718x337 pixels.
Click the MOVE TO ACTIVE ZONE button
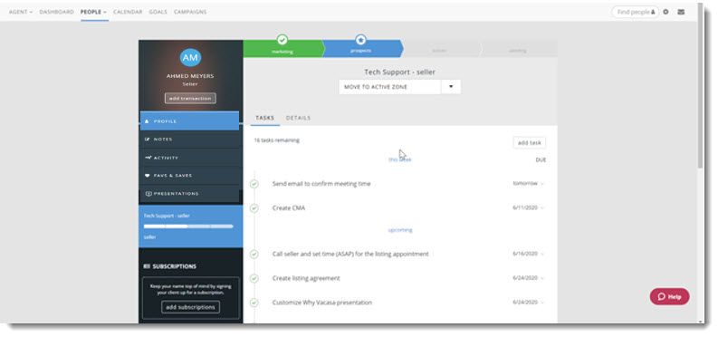click(x=389, y=87)
